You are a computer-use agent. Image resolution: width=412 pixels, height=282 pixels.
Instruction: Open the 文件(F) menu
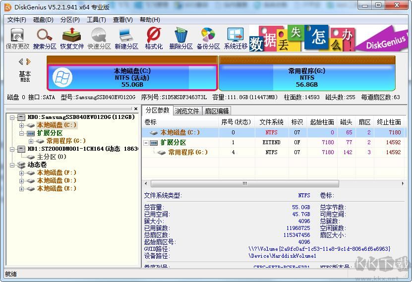pos(17,20)
